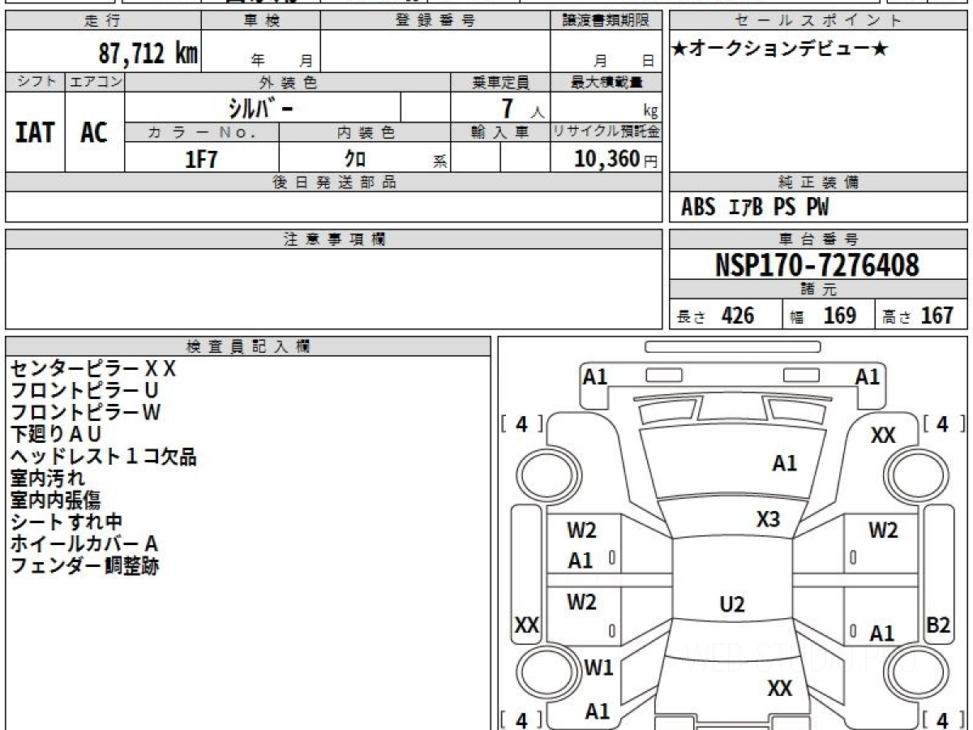Click the 譲渡書類期限 header
This screenshot has width=973, height=730.
[607, 21]
